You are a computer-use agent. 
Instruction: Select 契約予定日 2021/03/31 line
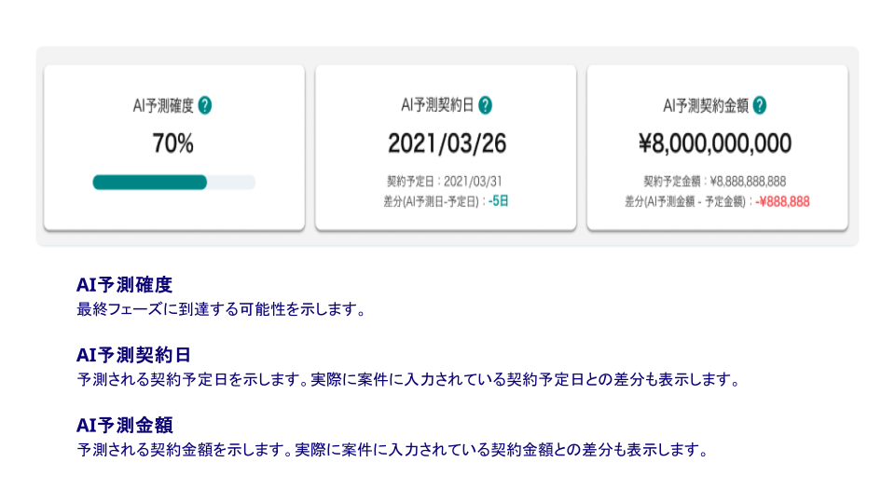[x=445, y=182]
